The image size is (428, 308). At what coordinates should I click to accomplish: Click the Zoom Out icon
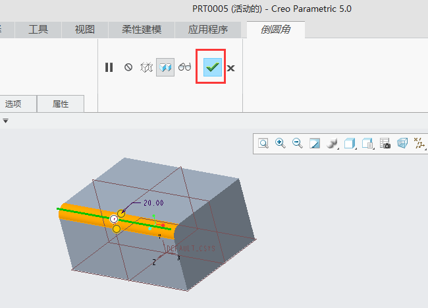pyautogui.click(x=297, y=144)
